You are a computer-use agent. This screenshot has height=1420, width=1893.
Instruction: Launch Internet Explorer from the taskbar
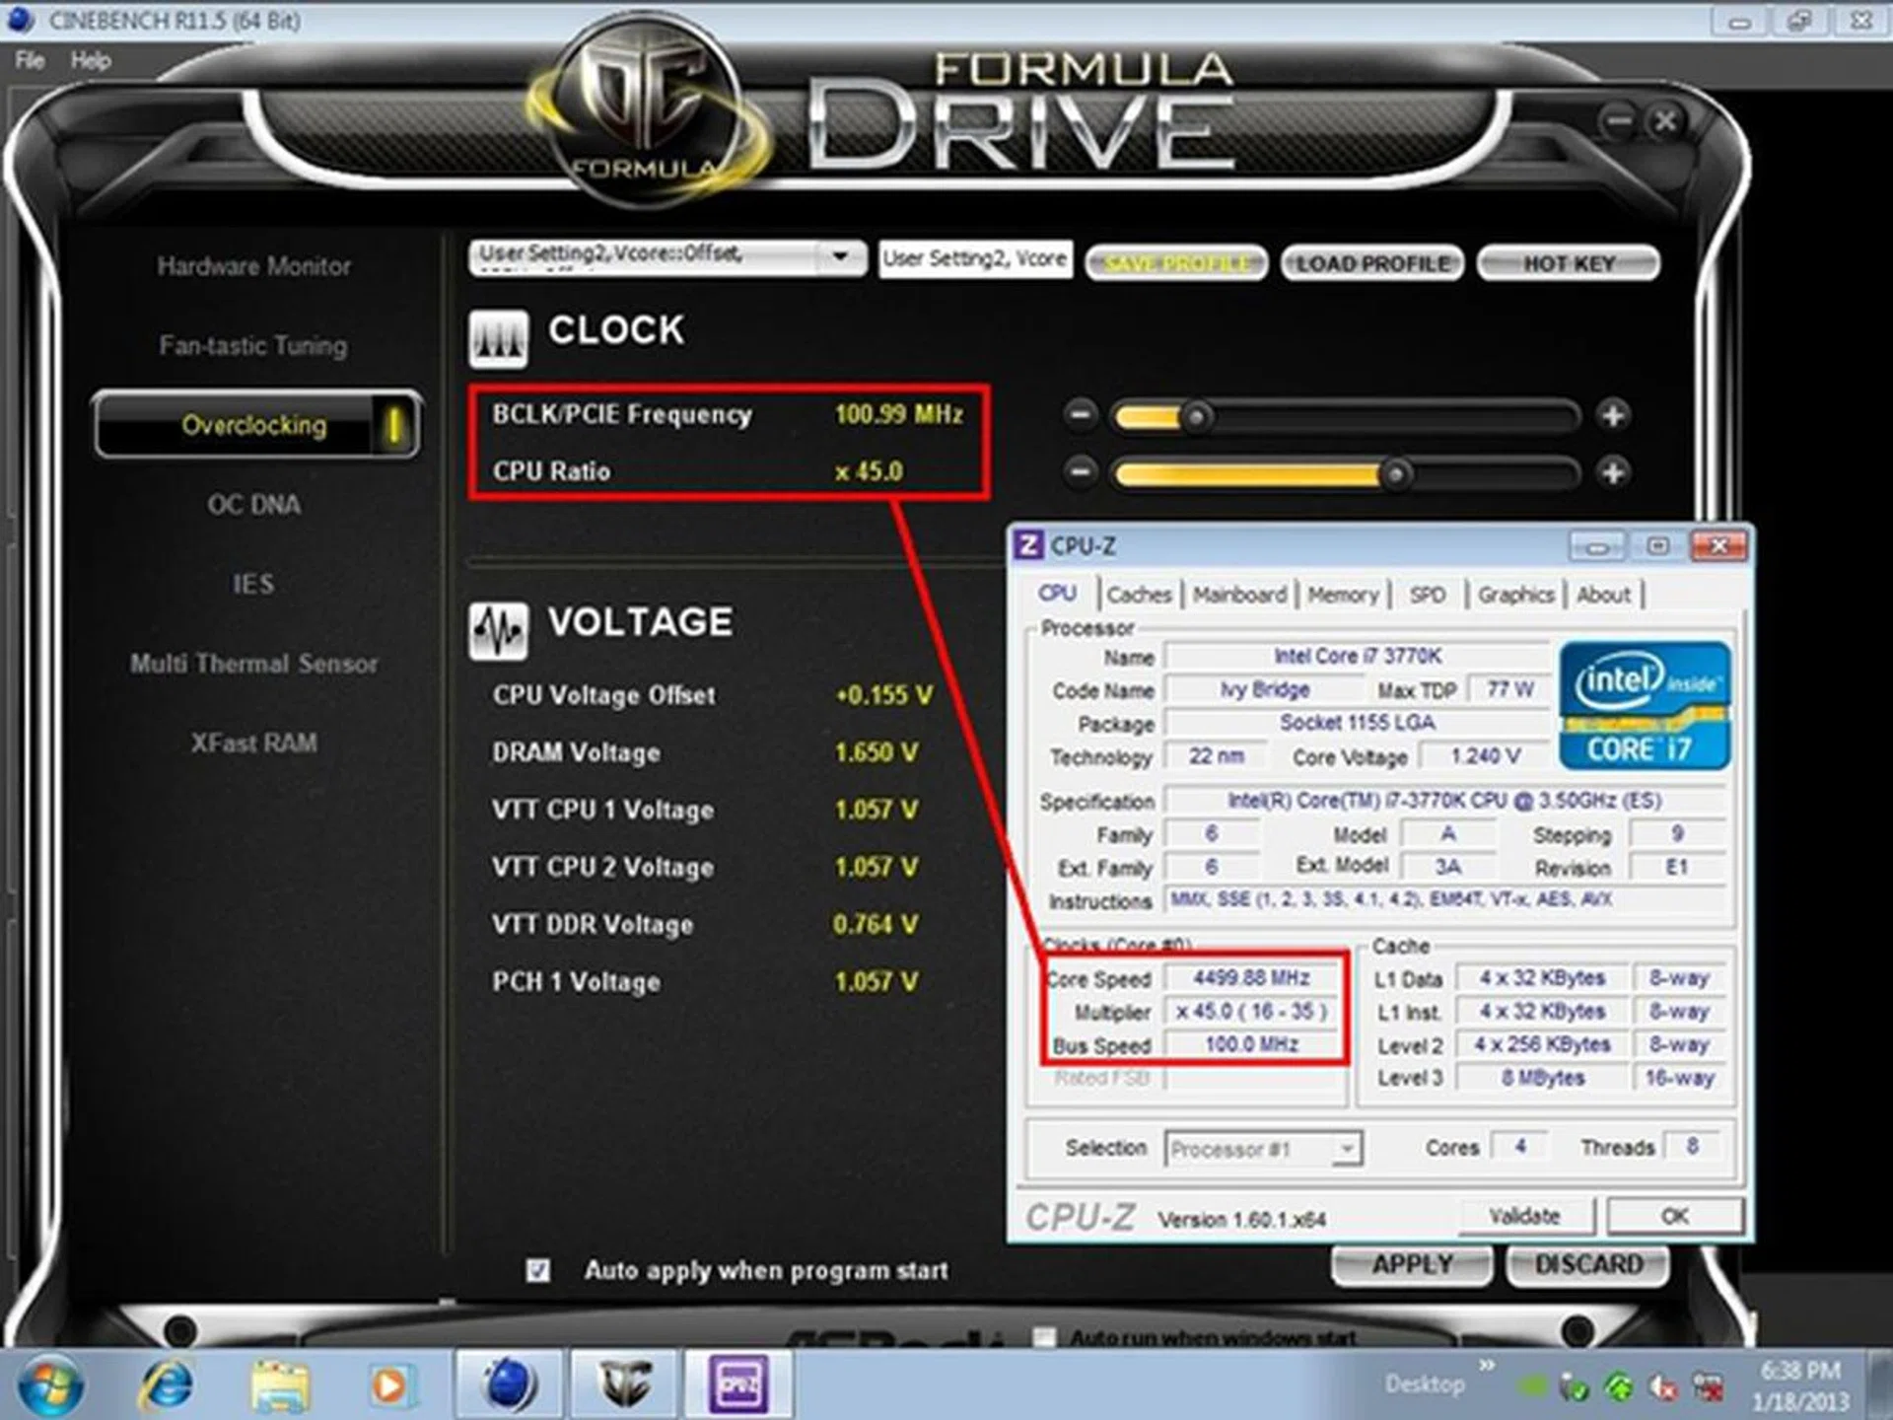166,1384
